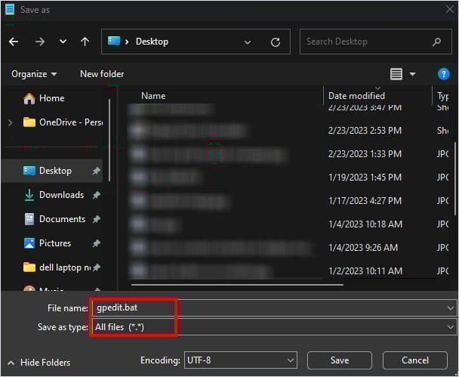459x377 pixels.
Task: Open view options dropdown arrow
Action: click(x=412, y=74)
